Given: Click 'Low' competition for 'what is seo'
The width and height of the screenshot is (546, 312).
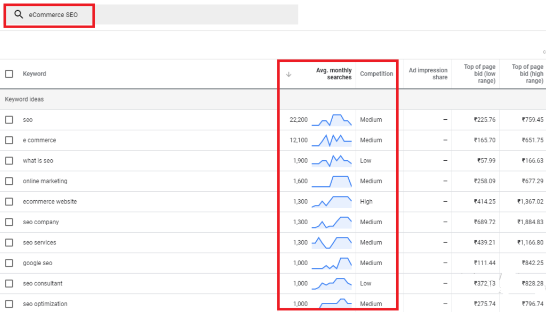Looking at the screenshot, I should (366, 161).
